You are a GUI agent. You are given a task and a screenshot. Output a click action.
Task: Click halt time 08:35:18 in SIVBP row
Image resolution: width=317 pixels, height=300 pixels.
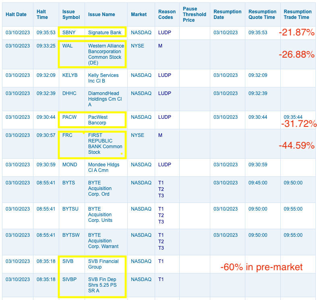click(x=46, y=279)
